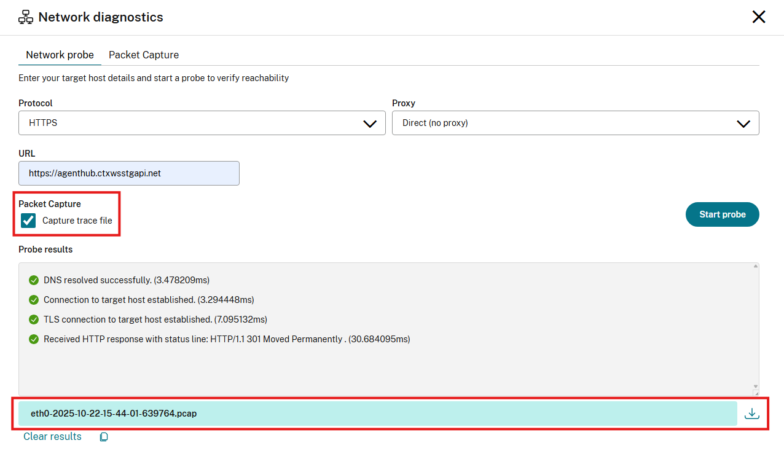This screenshot has height=451, width=784.
Task: Download the captured pcap trace file
Action: pyautogui.click(x=751, y=413)
